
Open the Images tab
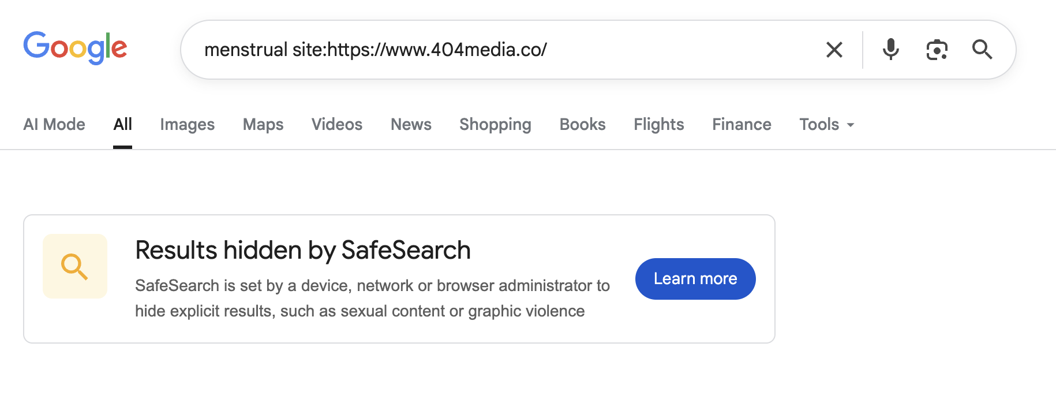[187, 124]
